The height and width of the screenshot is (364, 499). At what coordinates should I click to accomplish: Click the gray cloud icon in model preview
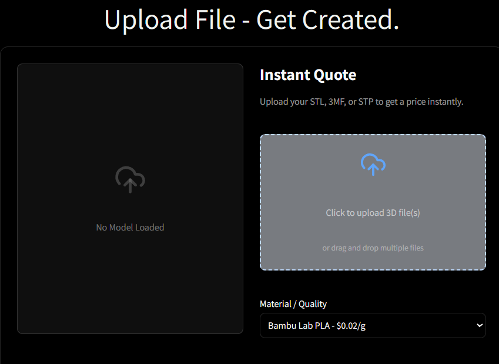[x=130, y=179]
